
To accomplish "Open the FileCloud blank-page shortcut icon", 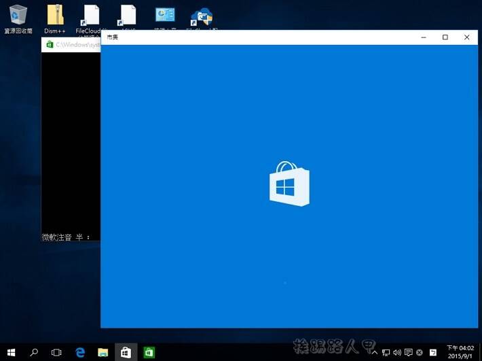I will pos(90,16).
